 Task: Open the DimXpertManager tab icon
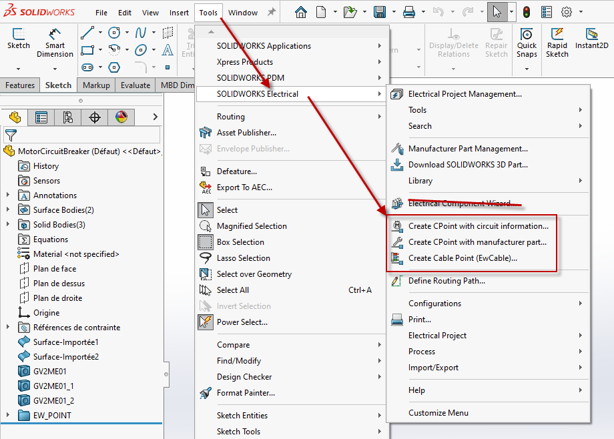coord(94,117)
